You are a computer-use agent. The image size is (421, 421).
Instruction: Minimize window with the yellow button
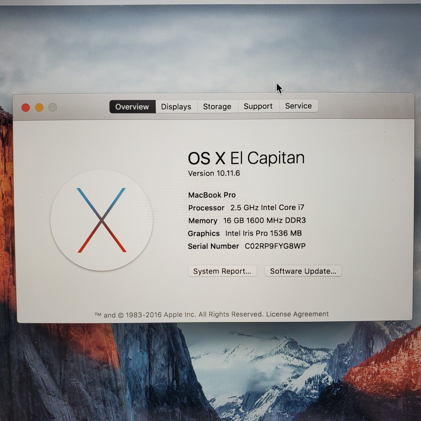[39, 107]
